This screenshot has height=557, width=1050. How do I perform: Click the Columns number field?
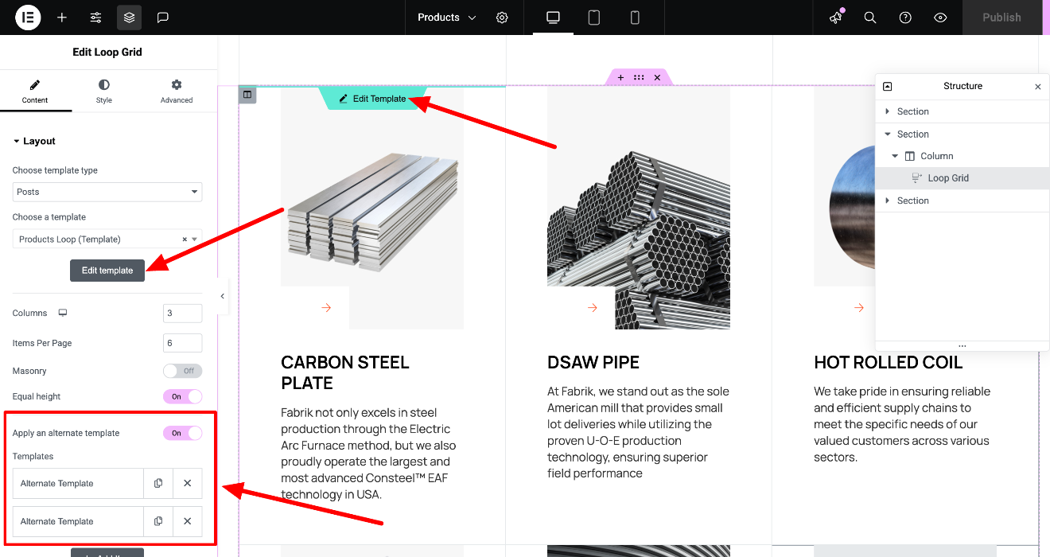(x=182, y=314)
